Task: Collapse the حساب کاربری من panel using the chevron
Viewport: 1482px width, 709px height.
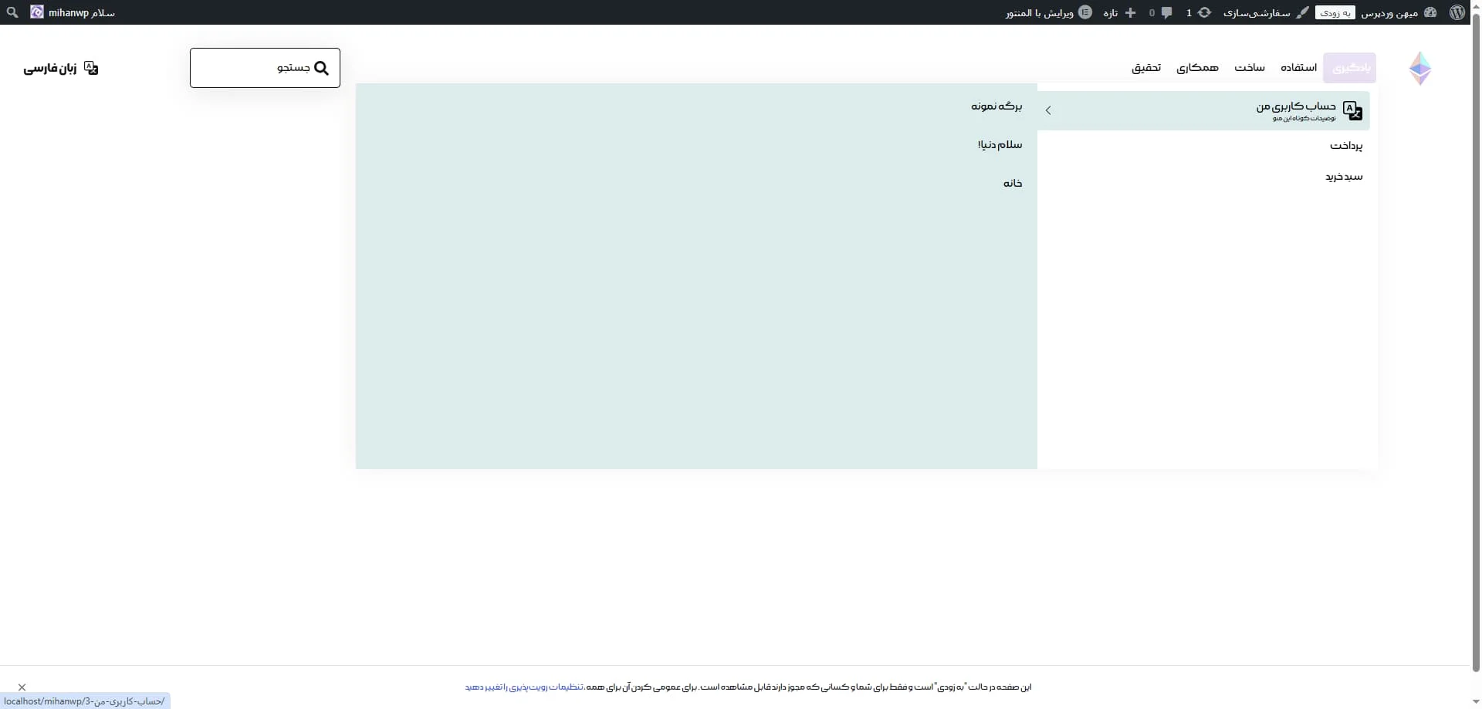Action: [x=1048, y=110]
